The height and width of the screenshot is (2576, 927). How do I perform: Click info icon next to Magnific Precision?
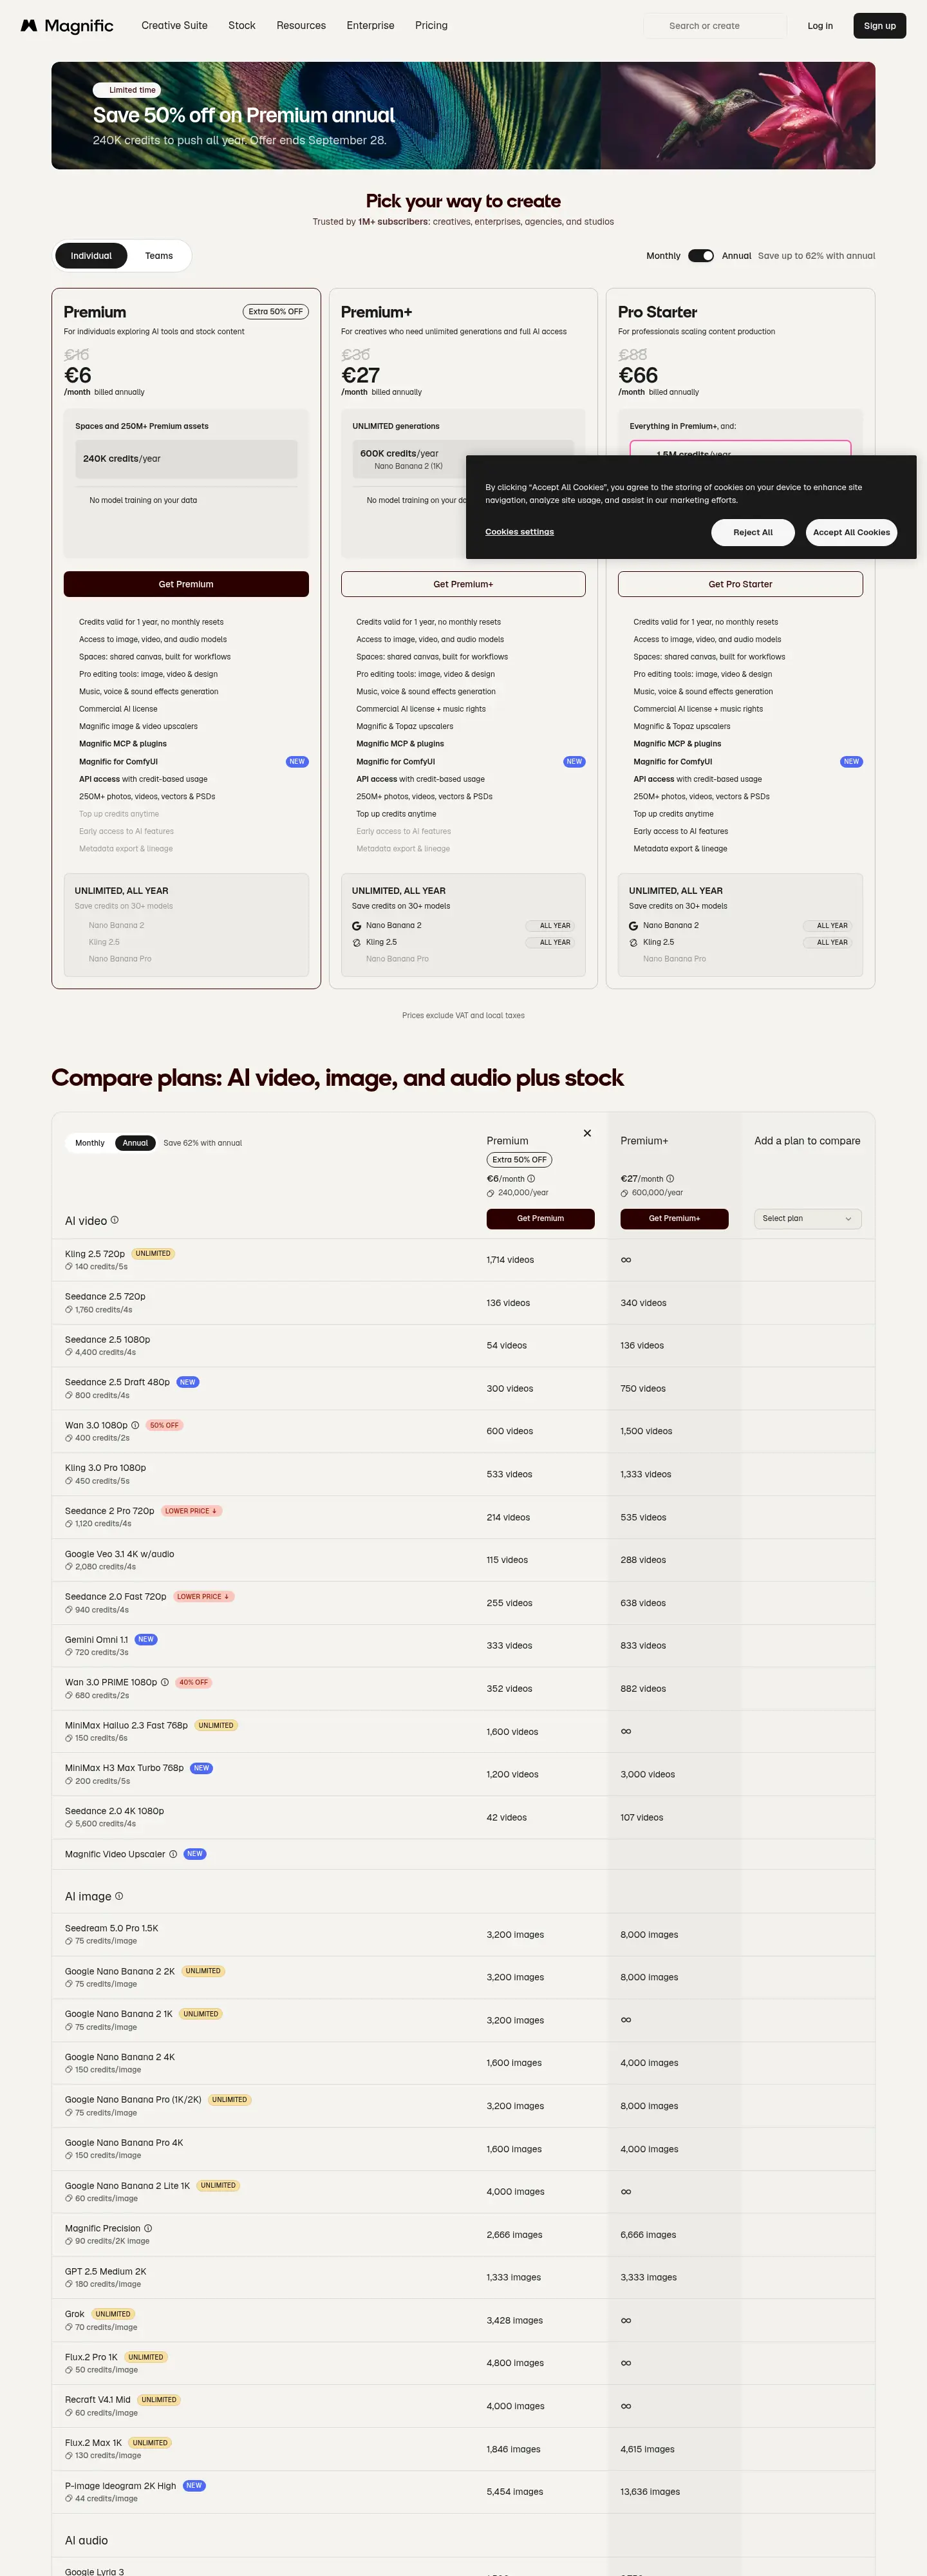(x=148, y=2228)
